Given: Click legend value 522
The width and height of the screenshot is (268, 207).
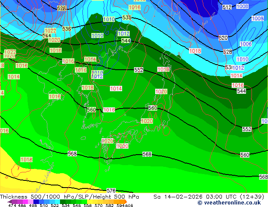Looking at the screenshot, I should pos(55,205).
